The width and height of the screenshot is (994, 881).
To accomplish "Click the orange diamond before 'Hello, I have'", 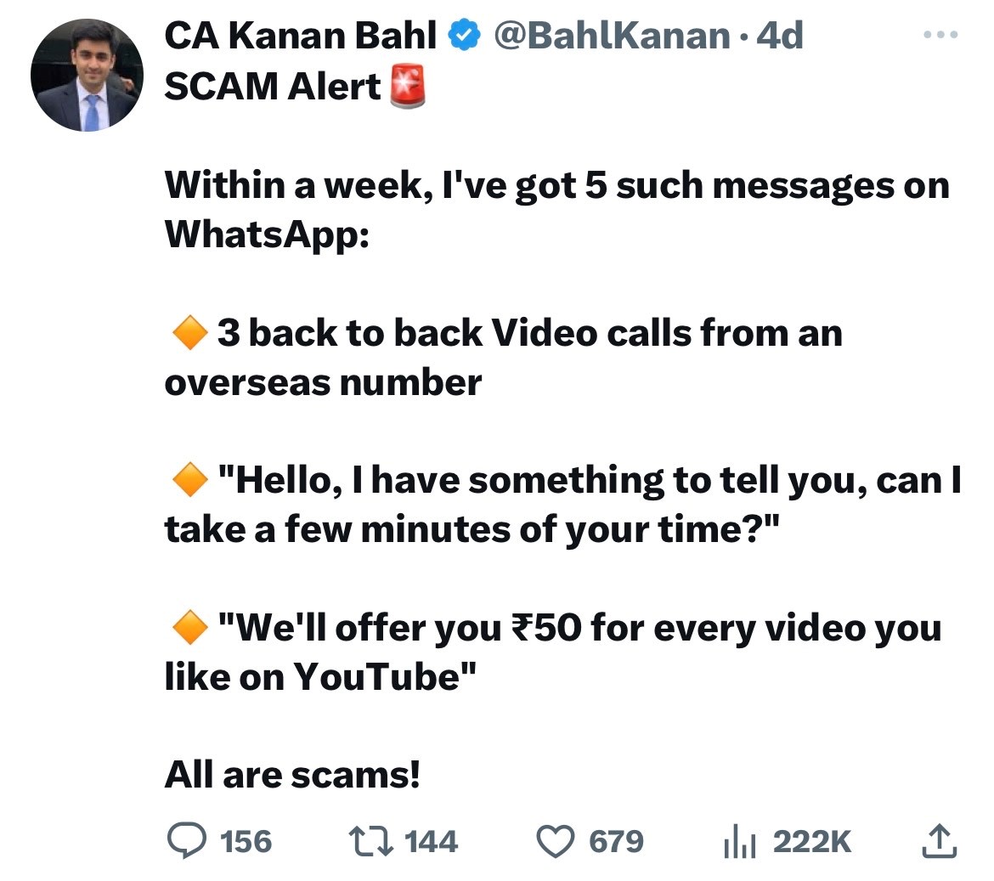I will tap(189, 481).
